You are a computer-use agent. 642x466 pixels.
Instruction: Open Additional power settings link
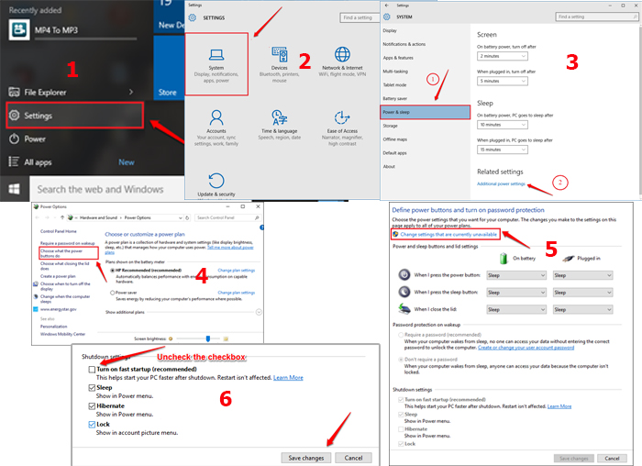(501, 184)
